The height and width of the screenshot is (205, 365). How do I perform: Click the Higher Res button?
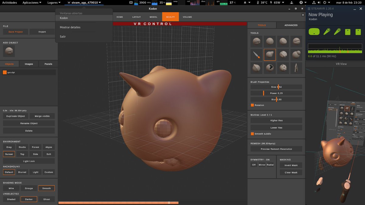(x=276, y=121)
